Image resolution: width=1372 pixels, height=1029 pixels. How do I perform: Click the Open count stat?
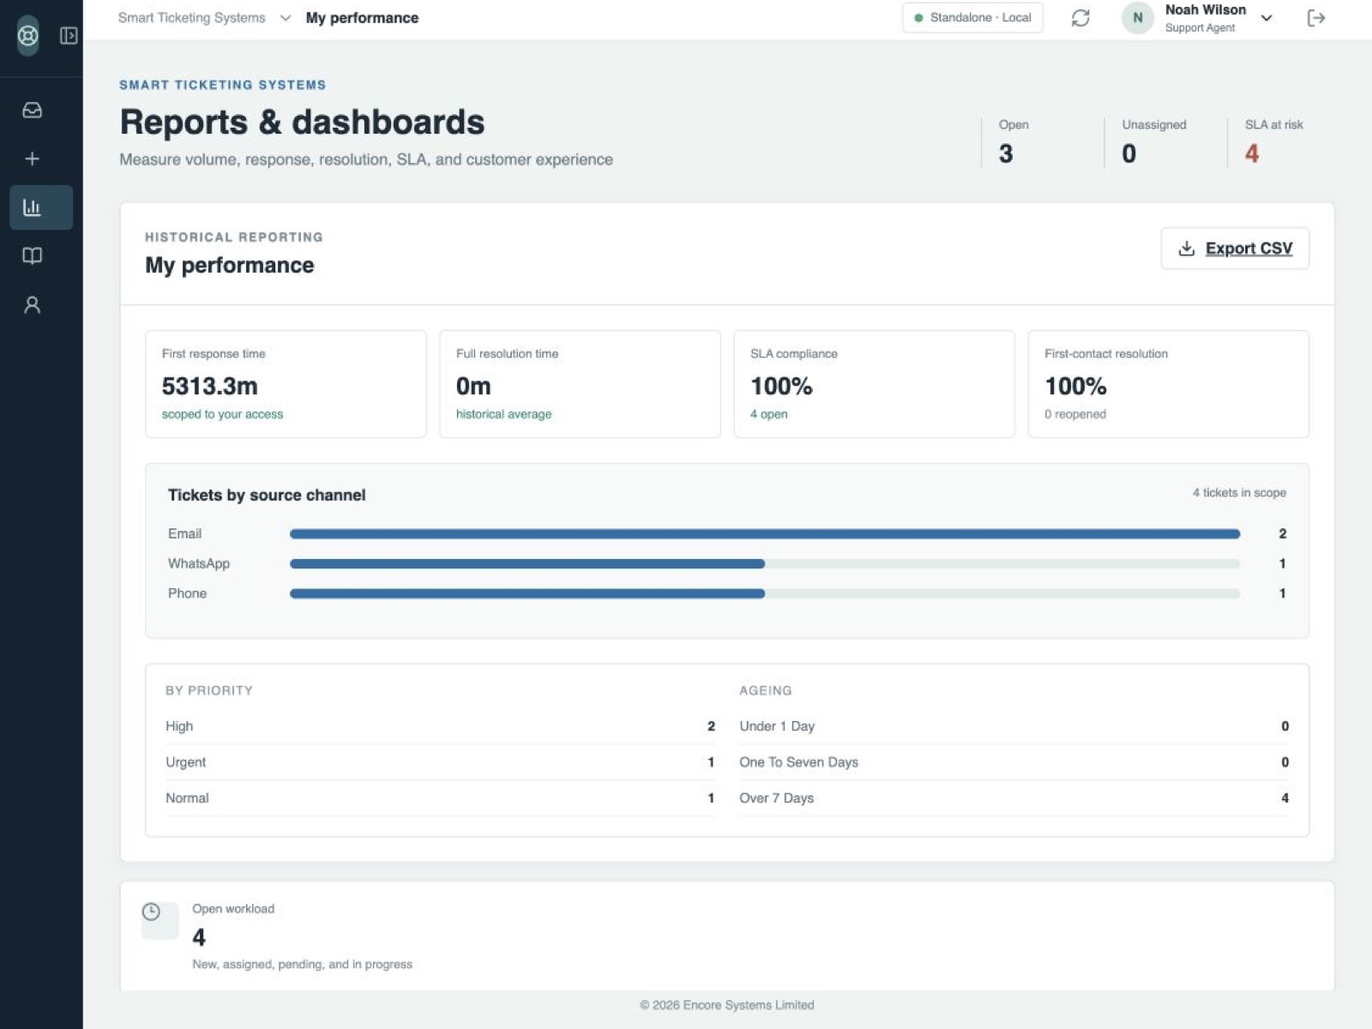(1006, 153)
